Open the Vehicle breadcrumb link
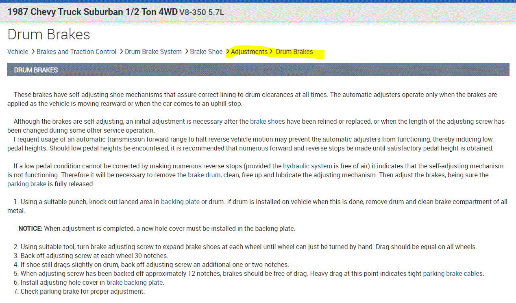 click(18, 52)
